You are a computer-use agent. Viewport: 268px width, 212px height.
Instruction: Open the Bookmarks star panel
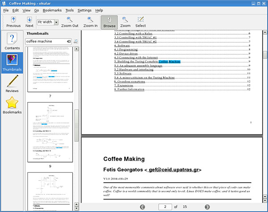[12, 105]
